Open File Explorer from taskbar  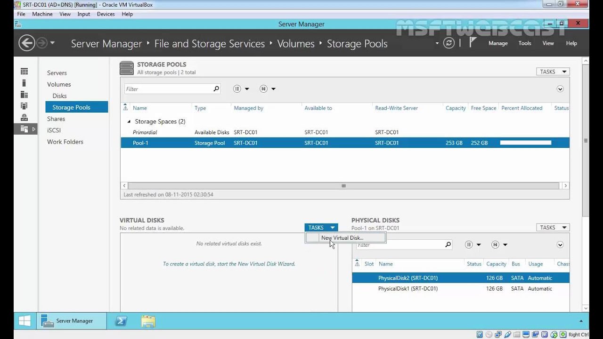point(148,321)
